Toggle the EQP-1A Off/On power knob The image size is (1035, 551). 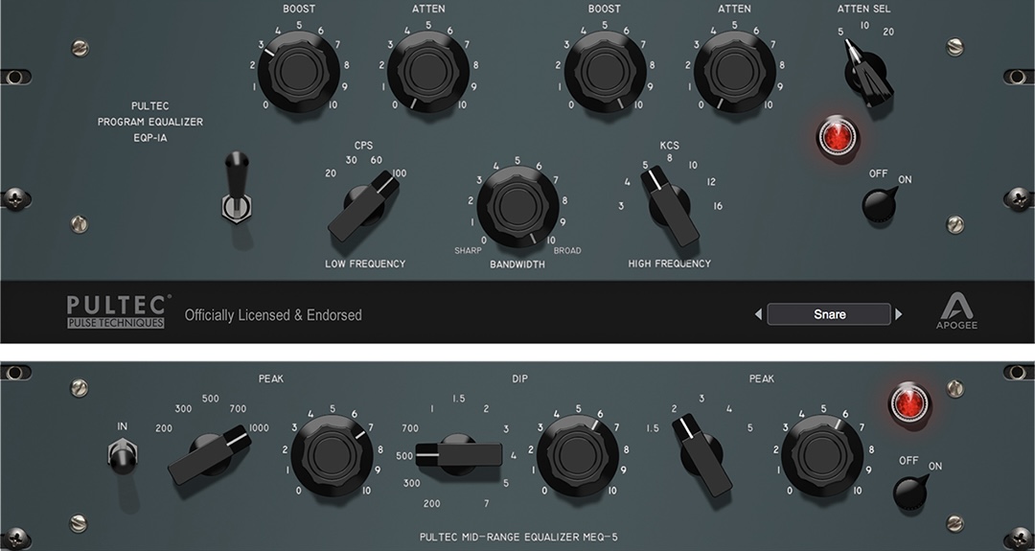click(x=880, y=204)
